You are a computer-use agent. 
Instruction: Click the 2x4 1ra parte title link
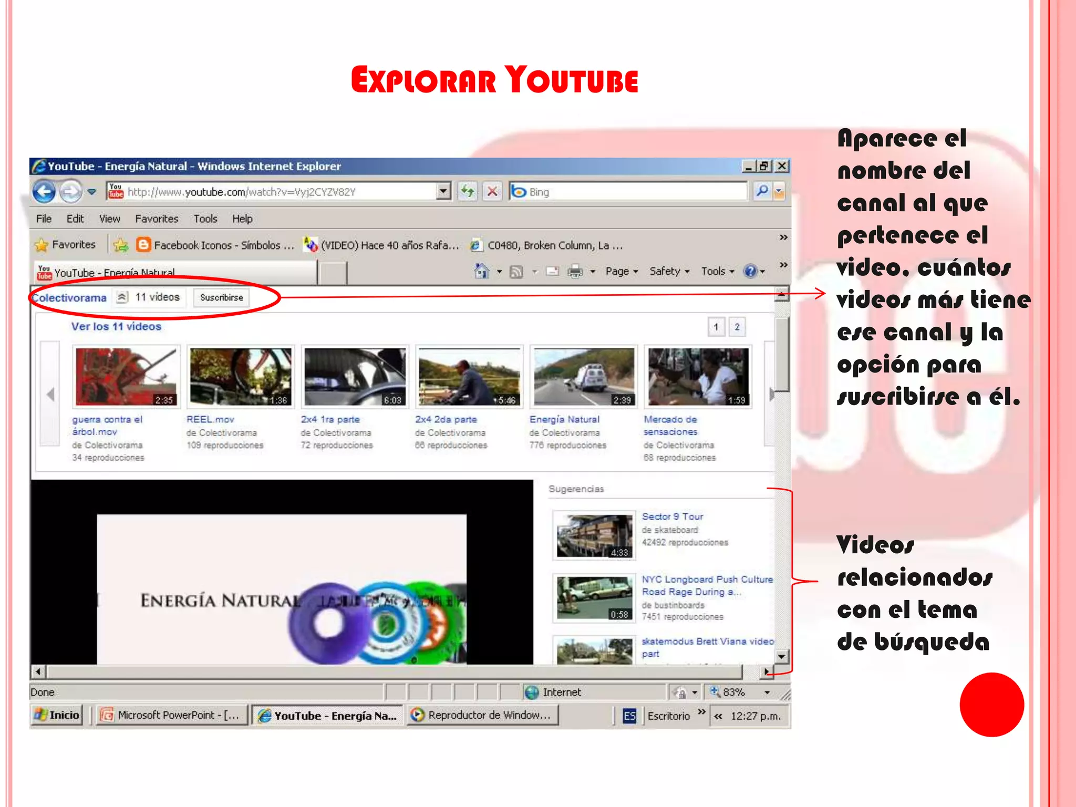tap(330, 419)
